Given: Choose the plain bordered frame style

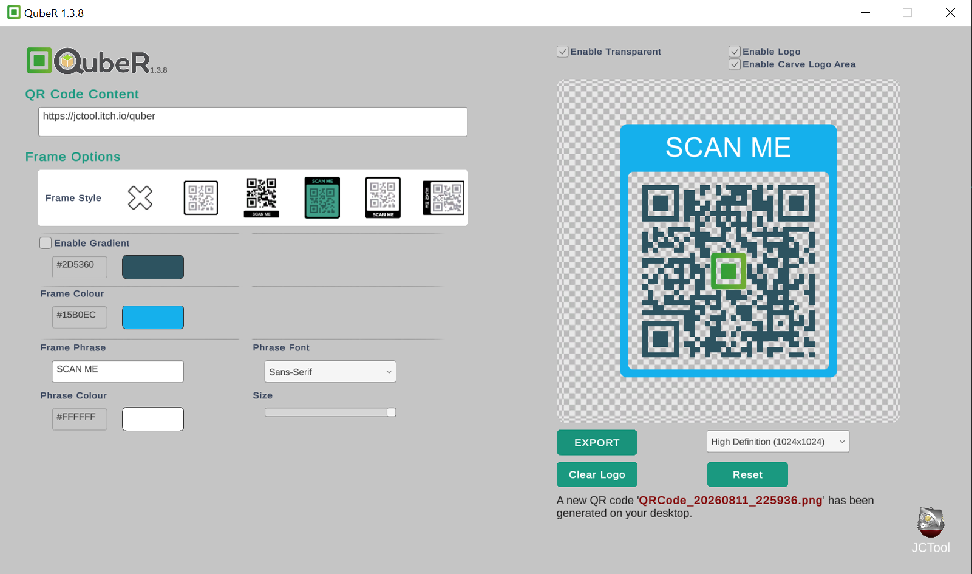Looking at the screenshot, I should (x=201, y=198).
